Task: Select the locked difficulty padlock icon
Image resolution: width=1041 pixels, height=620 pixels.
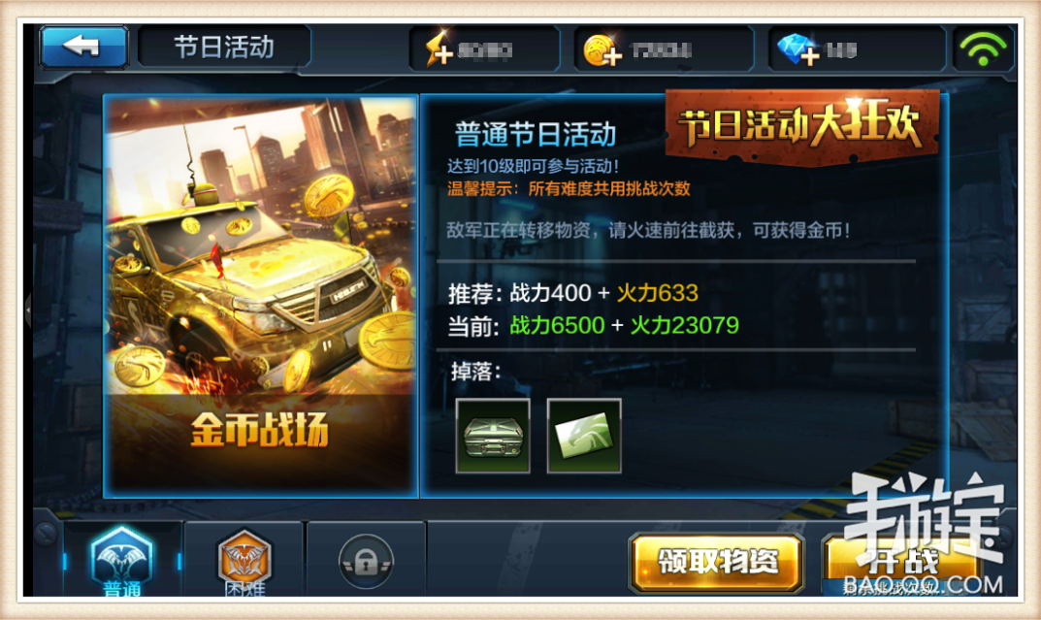Action: coord(365,562)
